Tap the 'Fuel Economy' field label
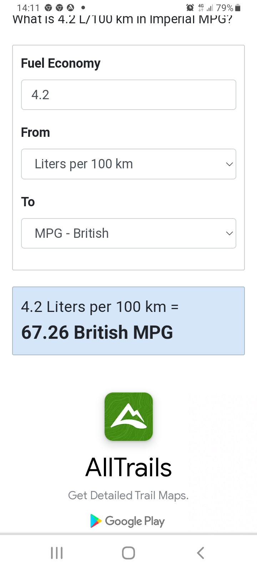 61,63
